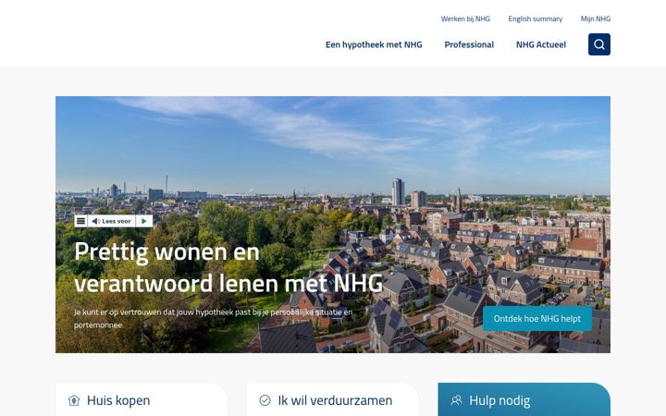Click the house icon beside Huis kopen
This screenshot has width=666, height=416.
point(74,400)
